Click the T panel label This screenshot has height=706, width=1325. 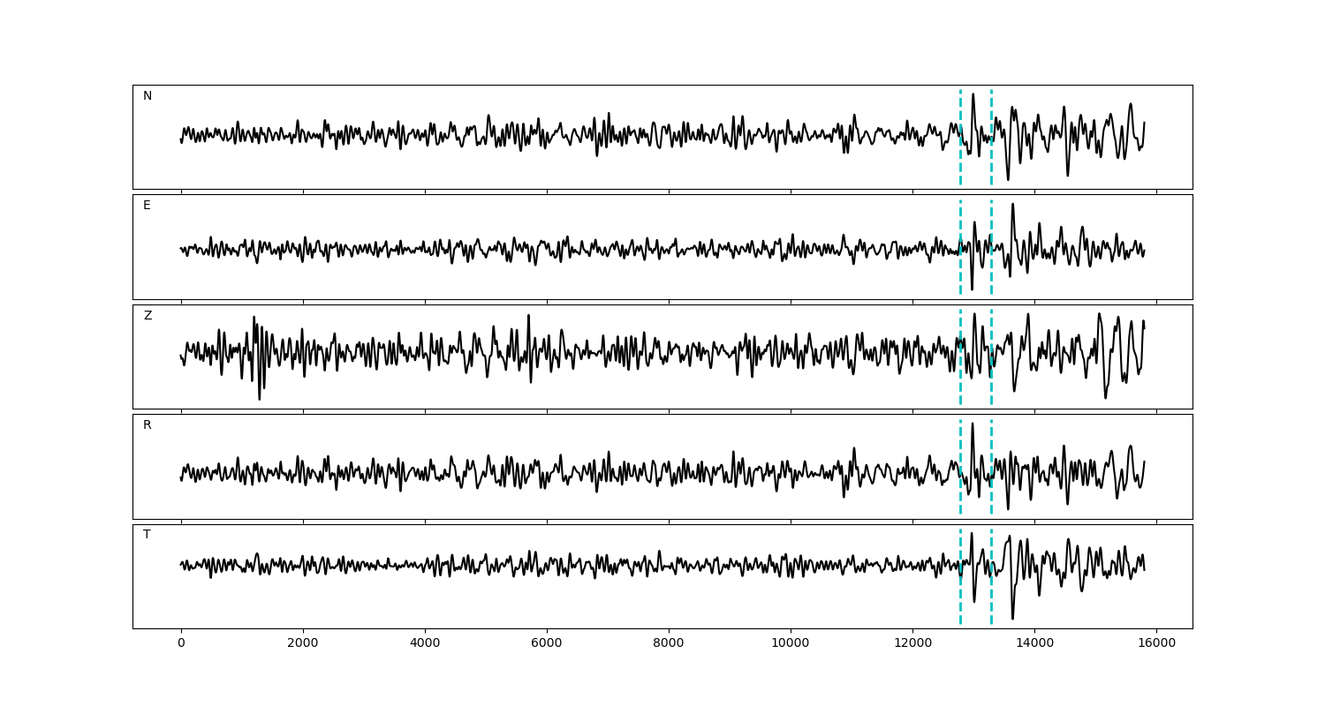[147, 535]
